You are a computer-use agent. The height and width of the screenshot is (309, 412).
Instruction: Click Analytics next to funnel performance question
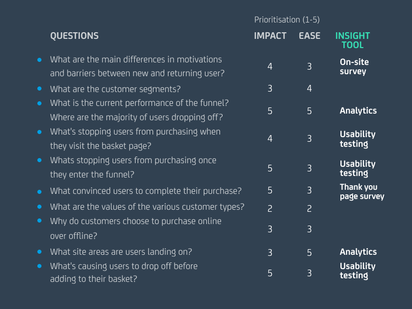click(358, 111)
